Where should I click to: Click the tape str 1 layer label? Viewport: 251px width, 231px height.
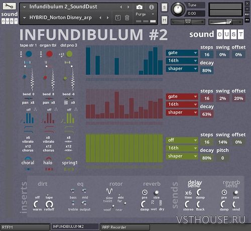28,45
